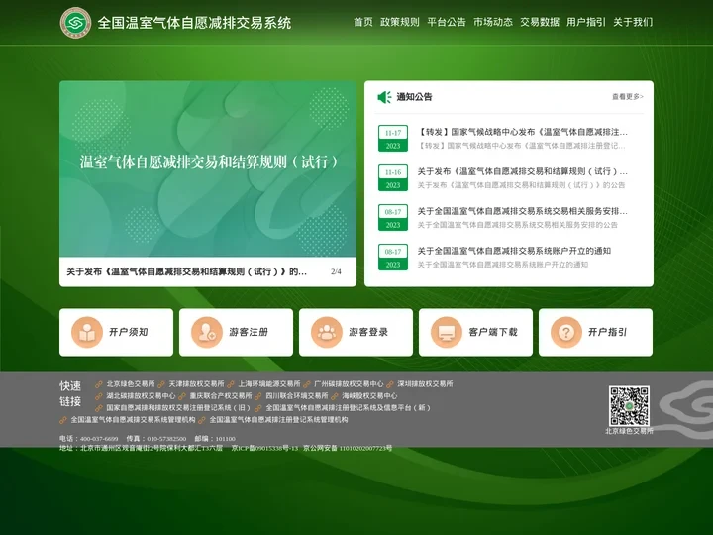Open the 京ICP备 registration link in footer
The width and height of the screenshot is (713, 535).
pos(264,448)
